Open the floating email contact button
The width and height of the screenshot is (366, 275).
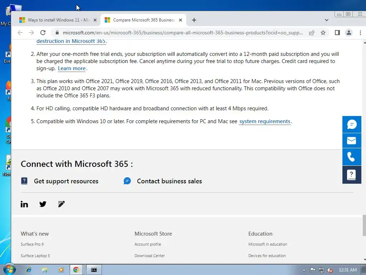pos(352,140)
